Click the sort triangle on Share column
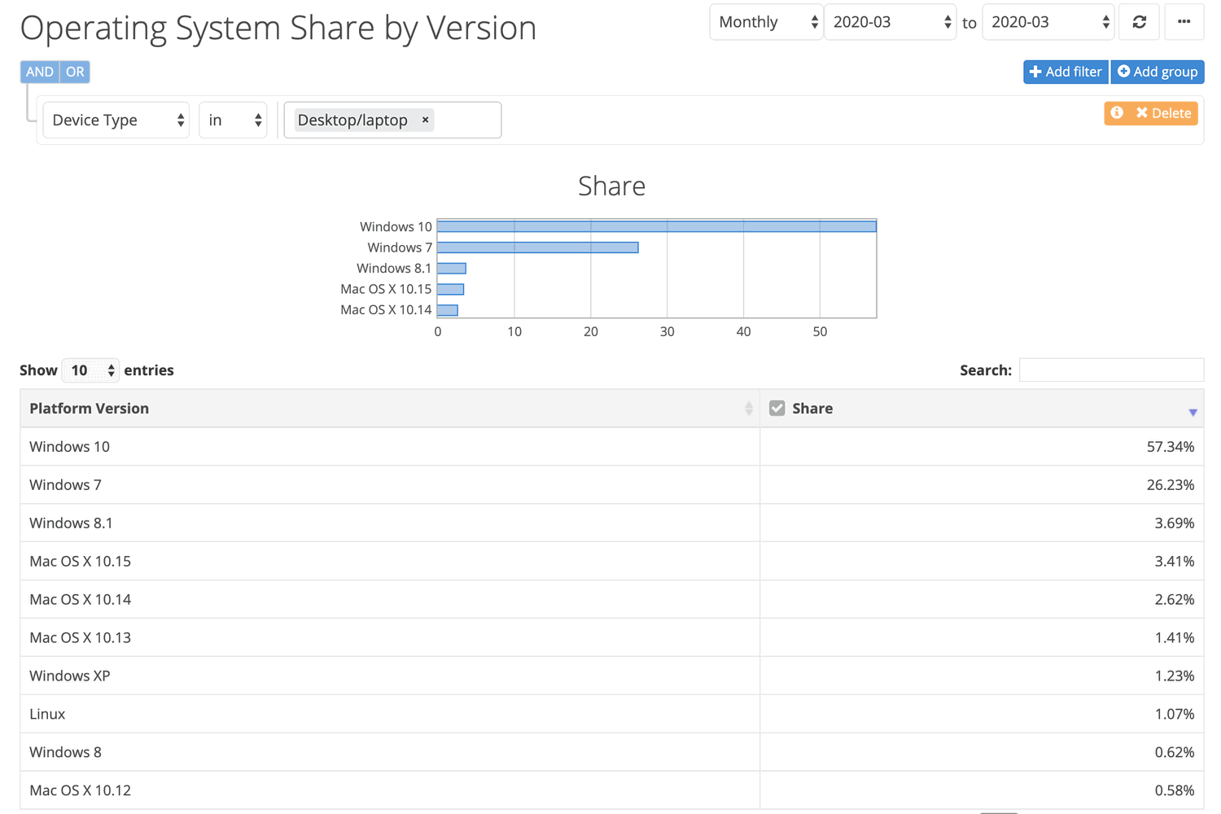 1193,410
